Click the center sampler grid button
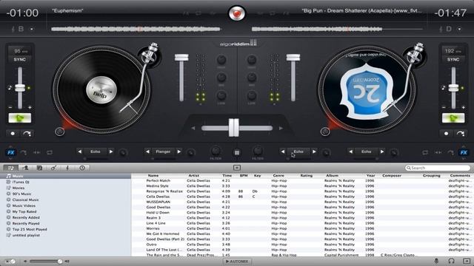The image size is (474, 266). (x=237, y=153)
